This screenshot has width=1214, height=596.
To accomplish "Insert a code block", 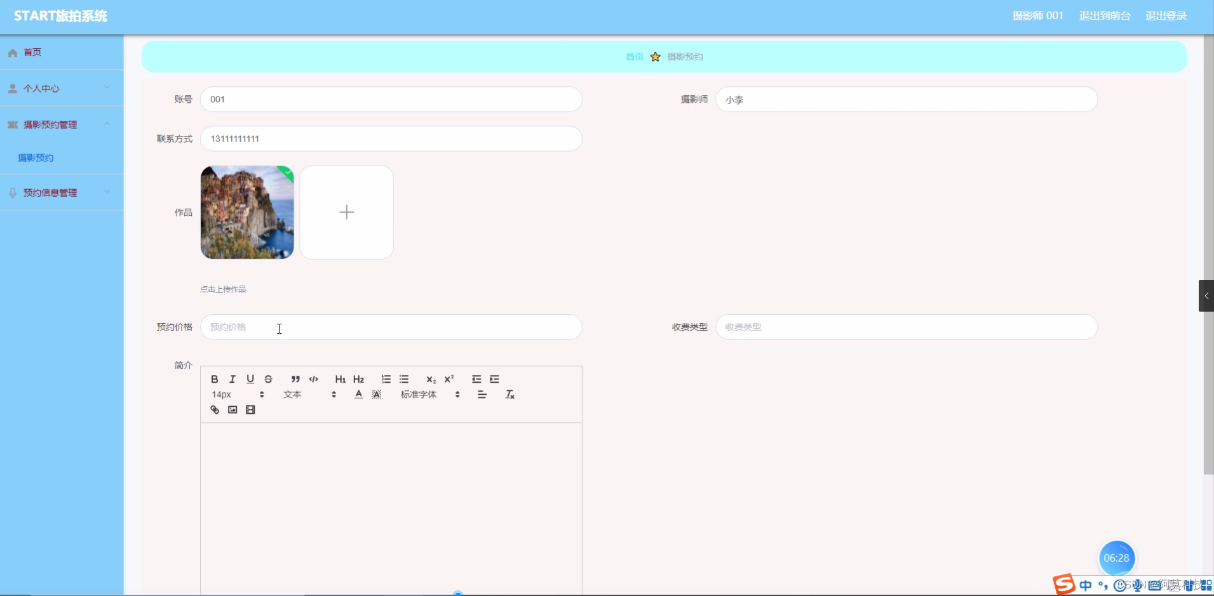I will 313,379.
